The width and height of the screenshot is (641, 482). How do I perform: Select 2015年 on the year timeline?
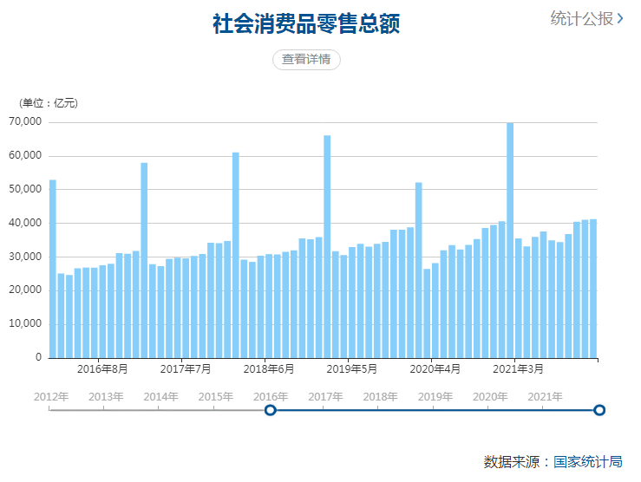[215, 397]
